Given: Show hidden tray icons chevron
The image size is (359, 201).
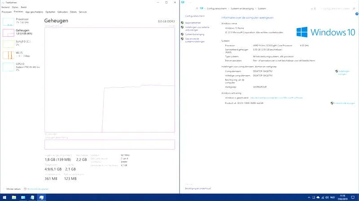Looking at the screenshot, I should (309, 197).
